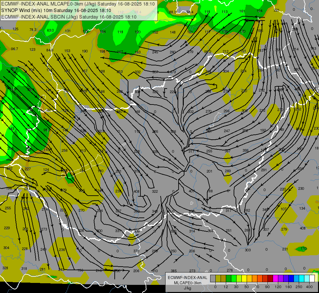Click the map value 473
Image resolution: width=319 pixels, height=293 pixels.
tap(173, 72)
